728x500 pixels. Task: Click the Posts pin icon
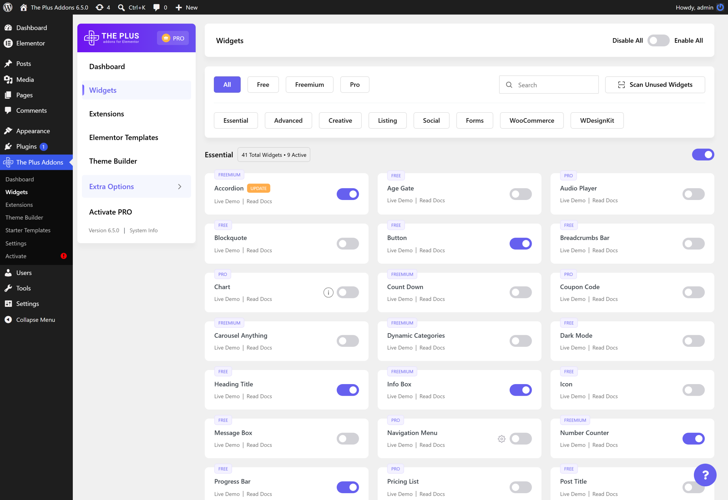click(8, 64)
